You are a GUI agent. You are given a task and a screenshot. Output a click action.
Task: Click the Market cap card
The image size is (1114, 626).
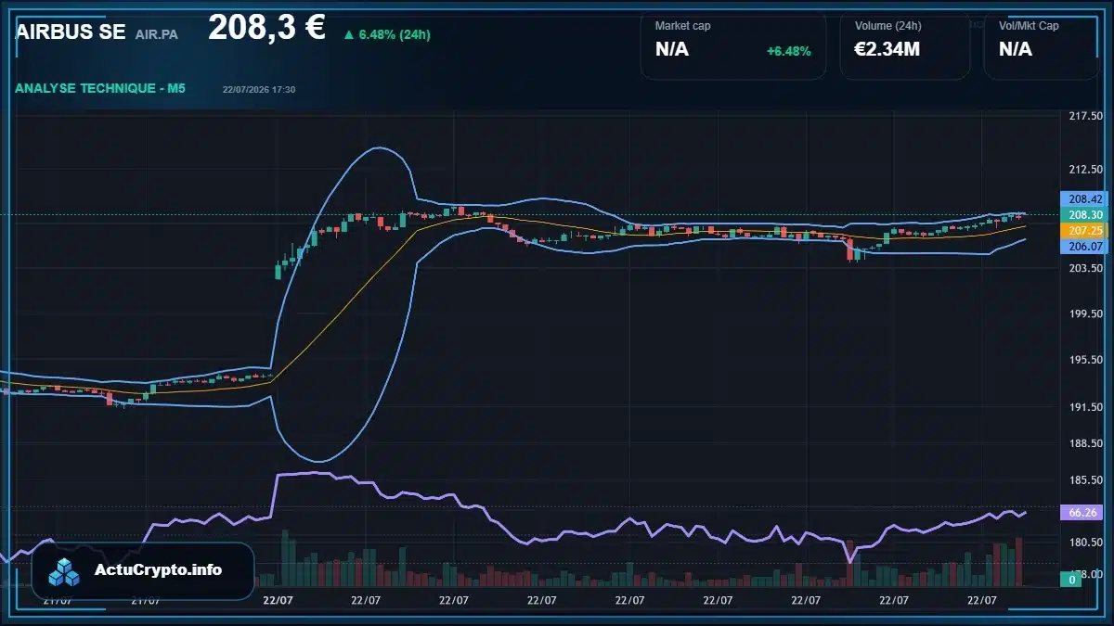point(733,46)
